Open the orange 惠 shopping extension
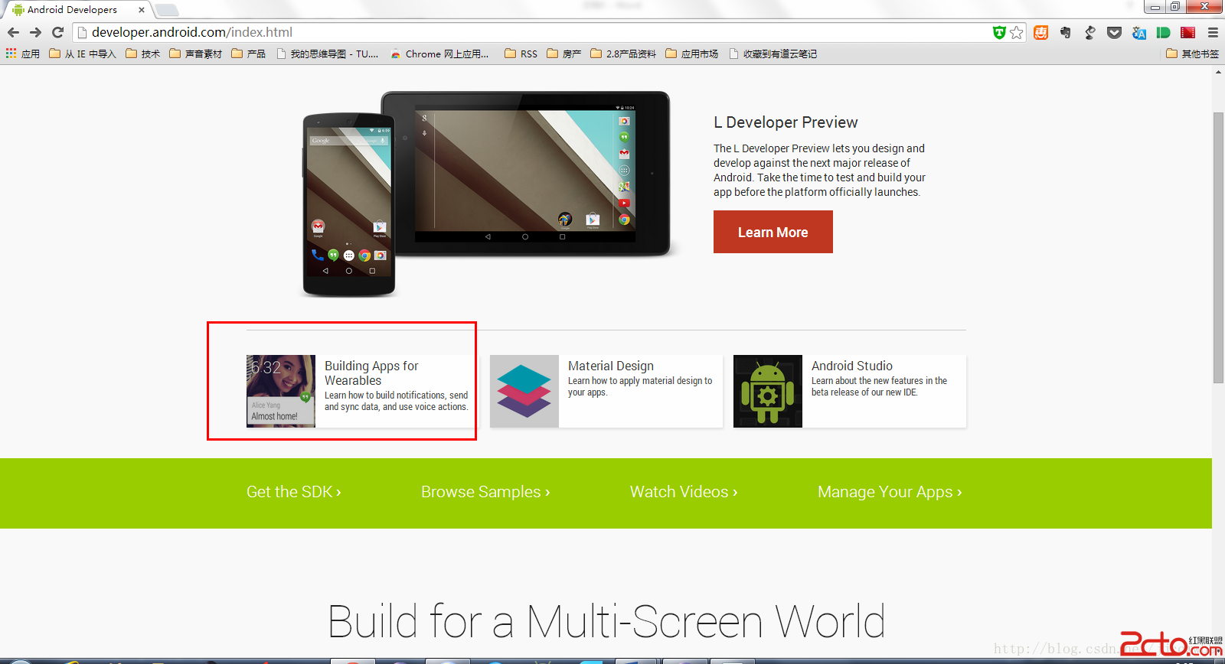 [x=1040, y=32]
